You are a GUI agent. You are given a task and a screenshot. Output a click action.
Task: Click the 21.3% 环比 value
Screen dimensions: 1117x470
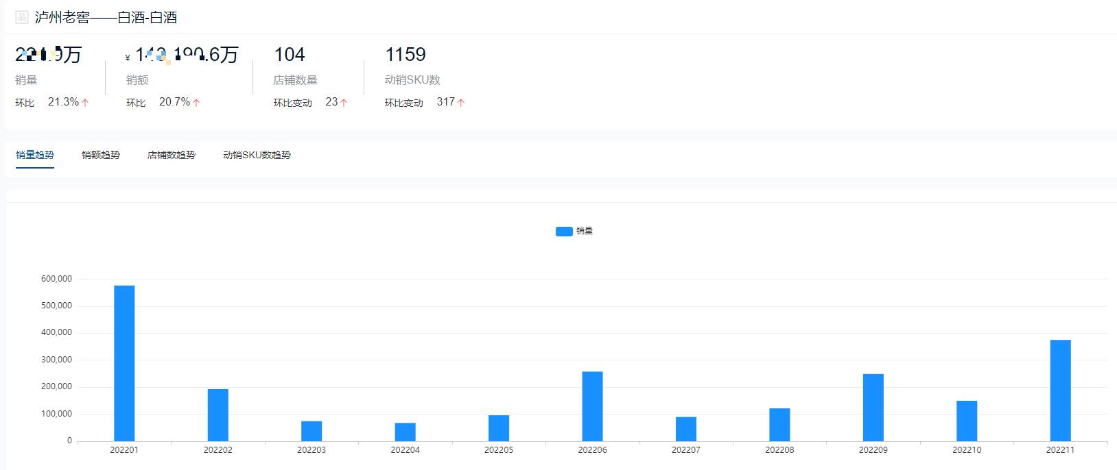click(63, 102)
